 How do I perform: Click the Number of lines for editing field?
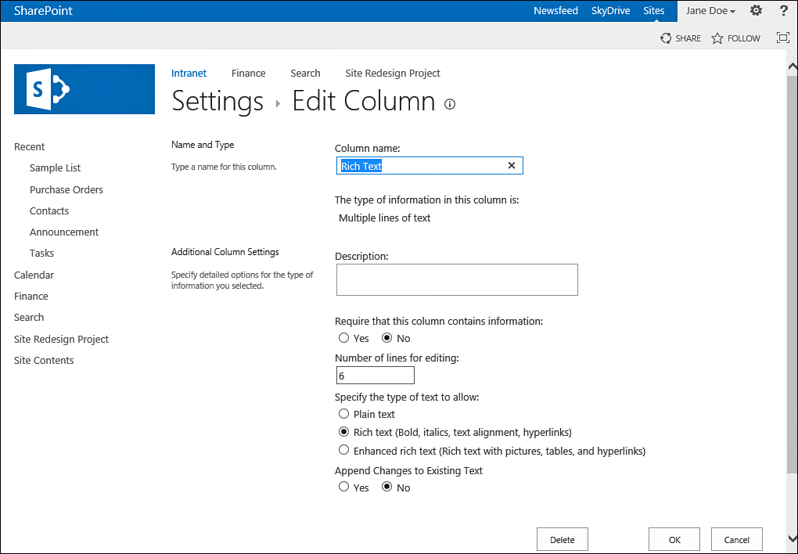coord(375,376)
